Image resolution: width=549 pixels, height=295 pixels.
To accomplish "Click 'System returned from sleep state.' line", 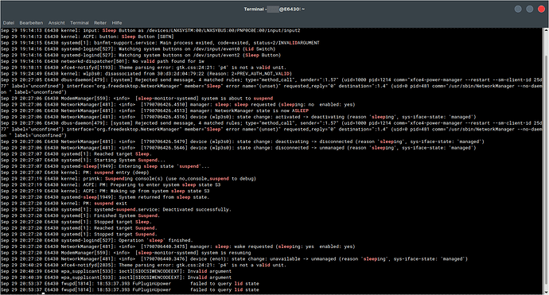I will tap(105, 197).
